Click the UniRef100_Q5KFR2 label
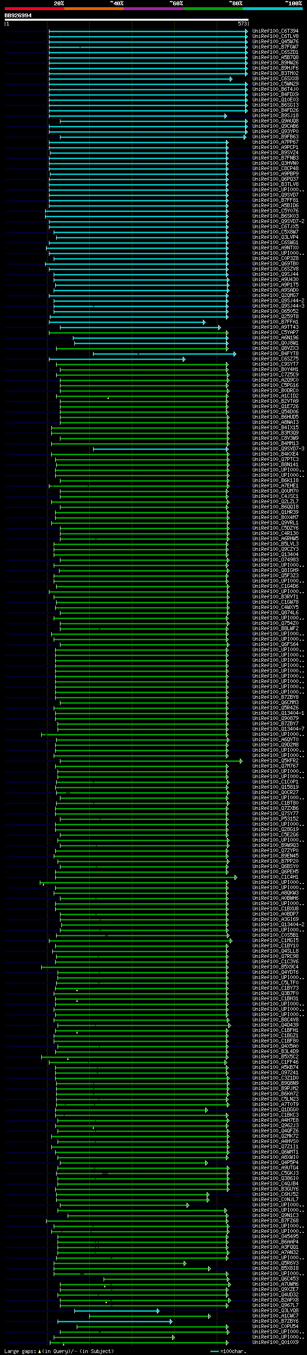The height and width of the screenshot is (1355, 307). pyautogui.click(x=275, y=761)
